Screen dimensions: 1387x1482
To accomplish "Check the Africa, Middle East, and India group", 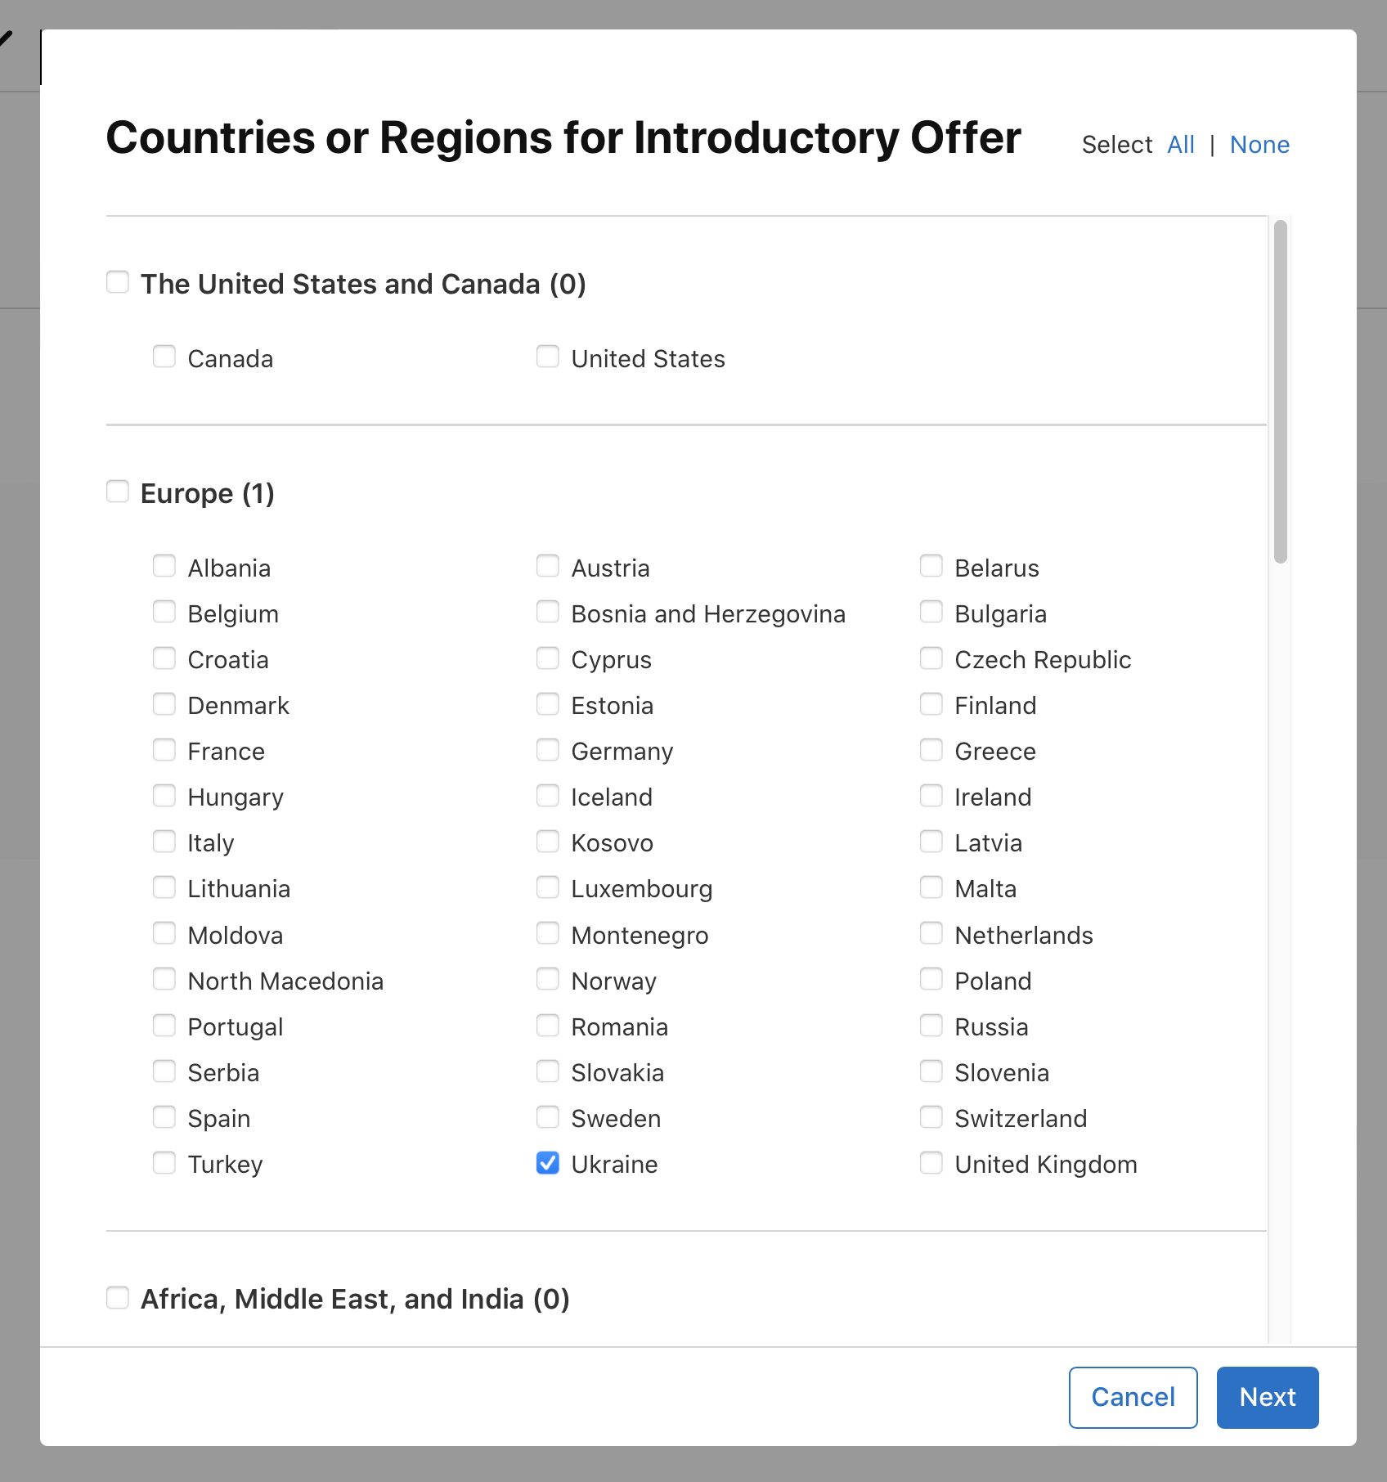I will 118,1297.
